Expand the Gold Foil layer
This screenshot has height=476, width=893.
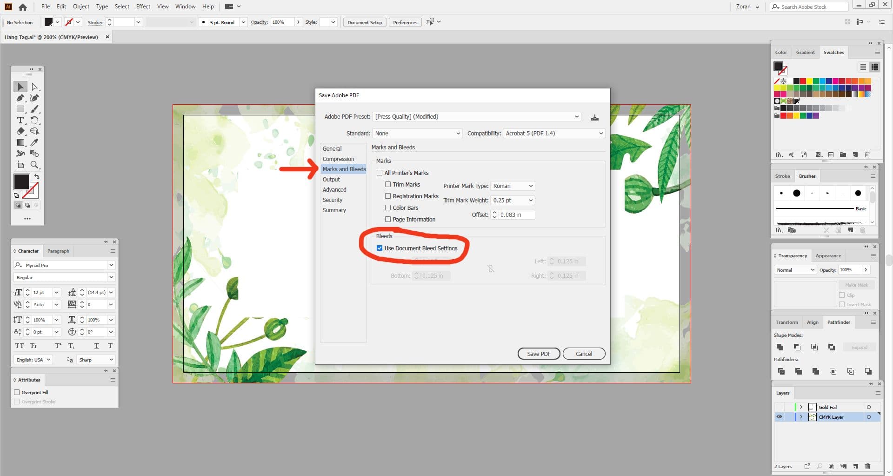coord(801,407)
